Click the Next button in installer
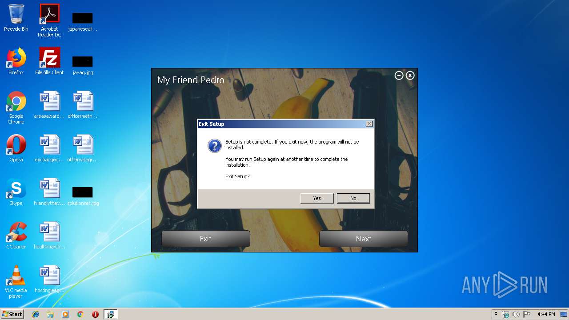 364,239
